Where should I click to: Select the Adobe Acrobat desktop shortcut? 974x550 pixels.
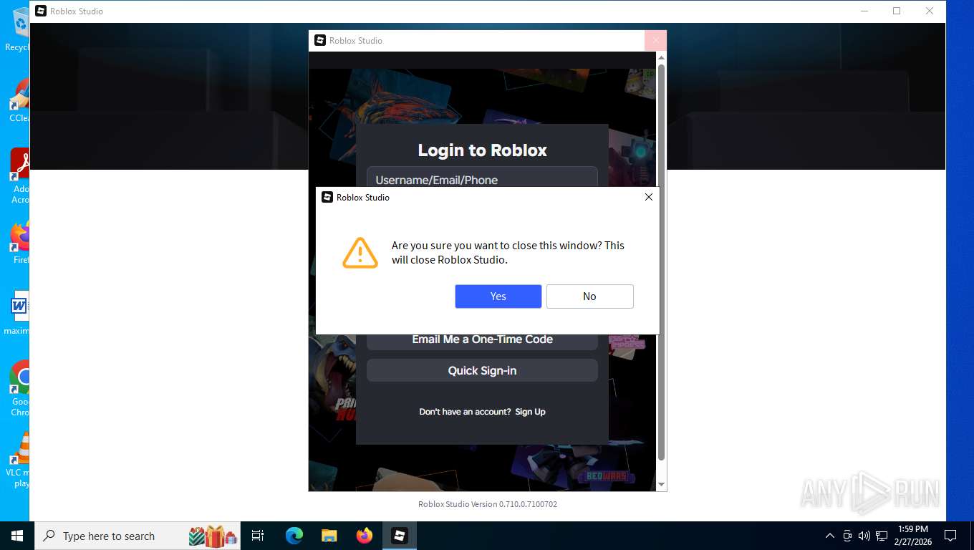tap(20, 175)
